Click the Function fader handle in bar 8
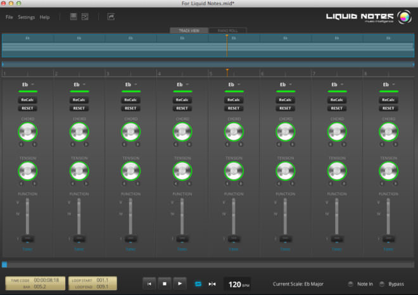 [388, 239]
